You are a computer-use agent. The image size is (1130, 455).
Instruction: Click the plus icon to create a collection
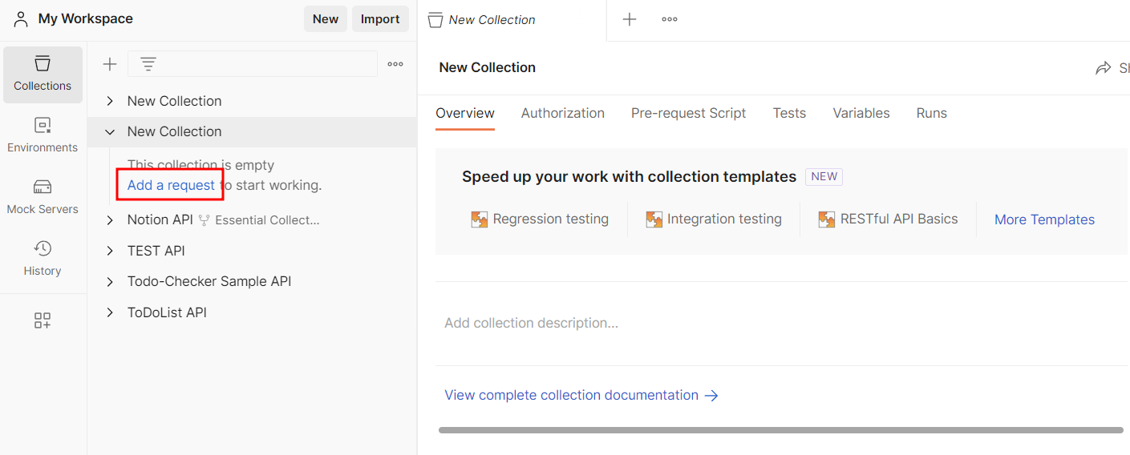[110, 64]
